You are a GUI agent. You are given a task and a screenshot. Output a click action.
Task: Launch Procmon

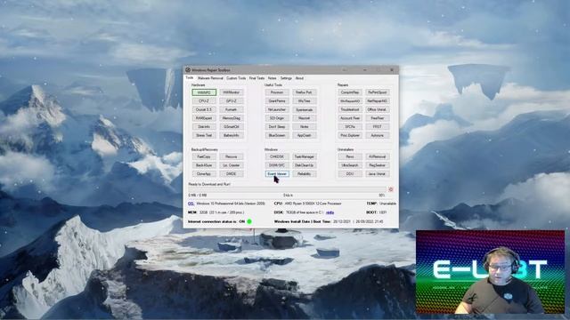[277, 92]
